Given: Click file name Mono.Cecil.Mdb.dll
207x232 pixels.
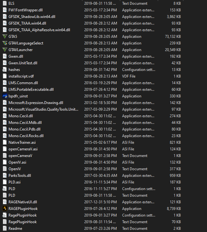Looking at the screenshot, I should point(25,123).
